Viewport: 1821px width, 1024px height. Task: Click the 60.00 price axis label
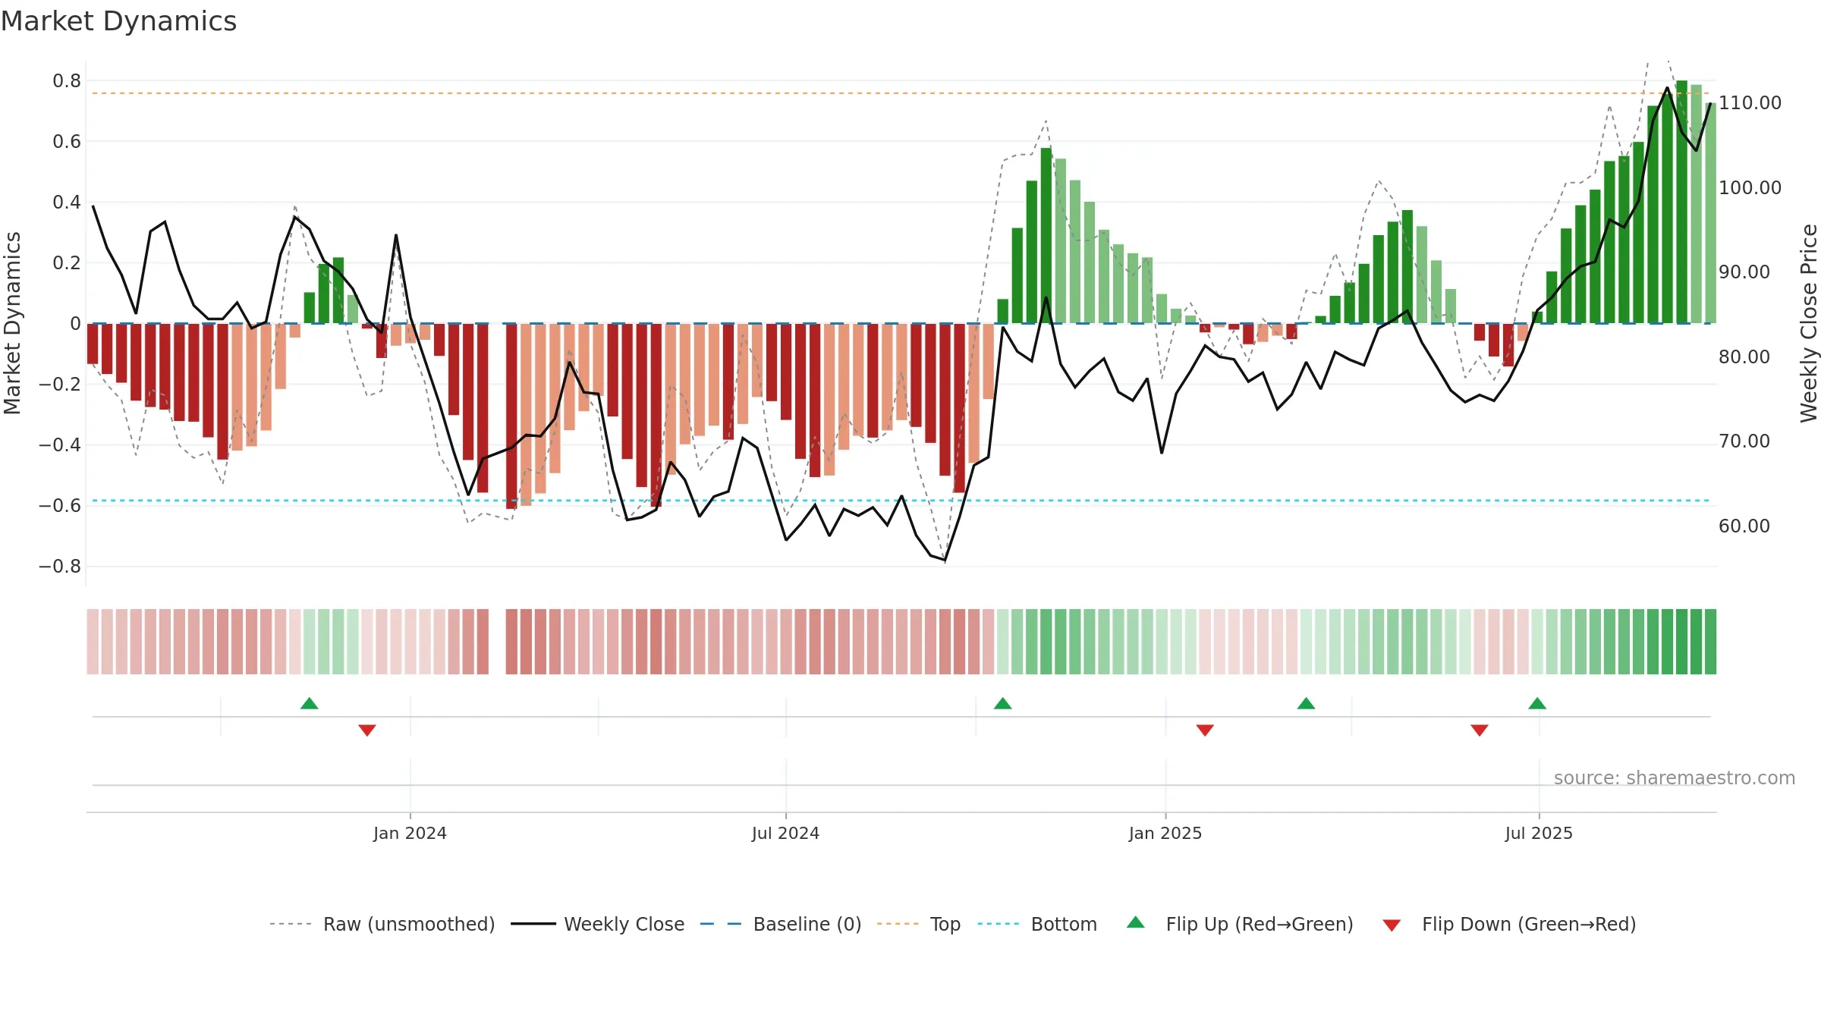(1744, 526)
